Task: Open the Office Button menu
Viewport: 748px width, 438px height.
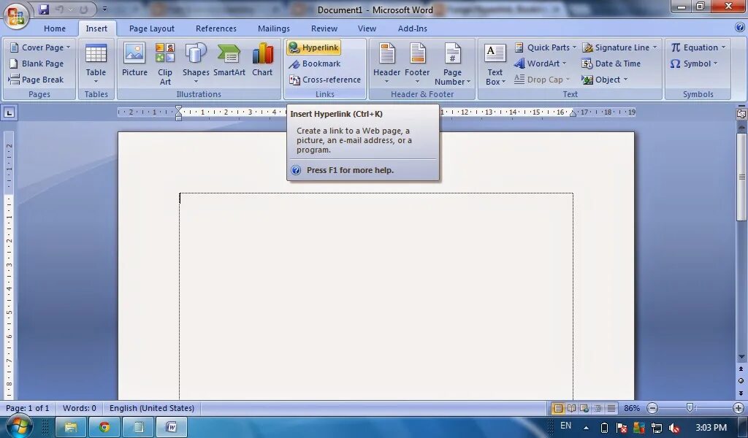Action: (x=16, y=16)
